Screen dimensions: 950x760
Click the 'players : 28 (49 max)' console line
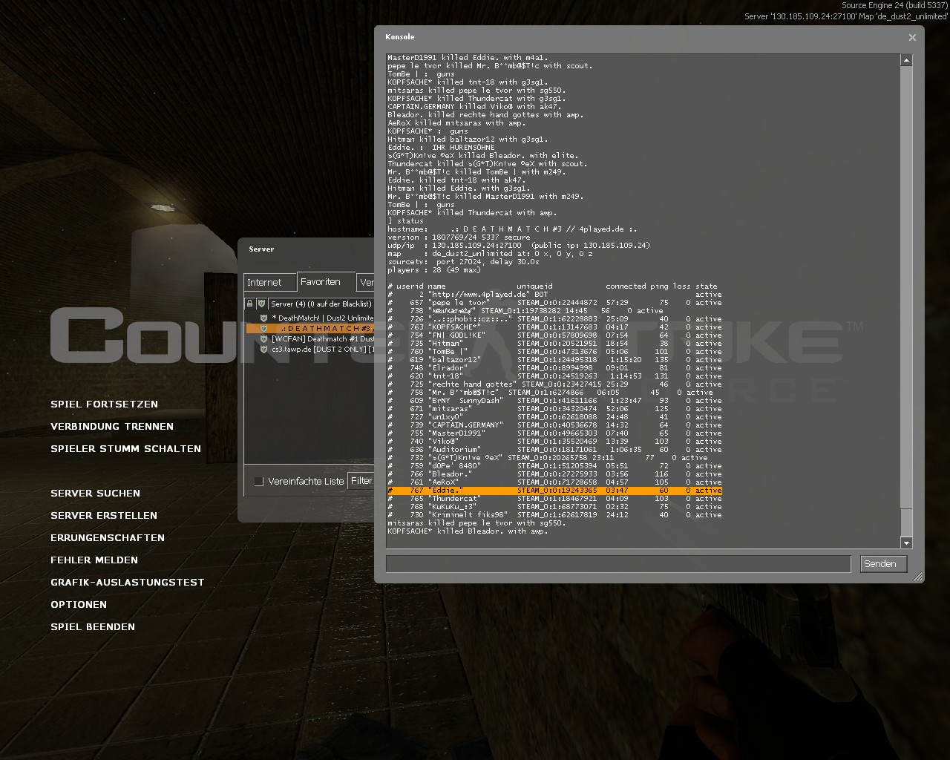[x=434, y=270]
